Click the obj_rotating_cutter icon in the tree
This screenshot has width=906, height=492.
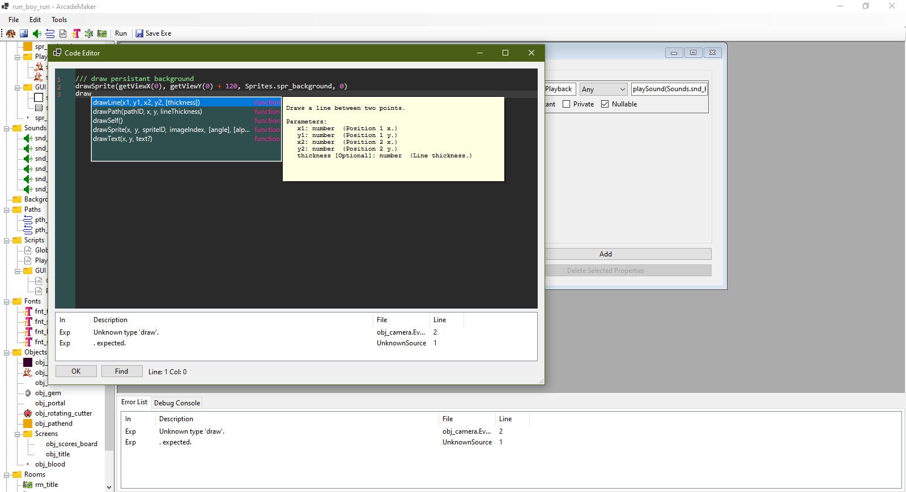click(x=28, y=413)
